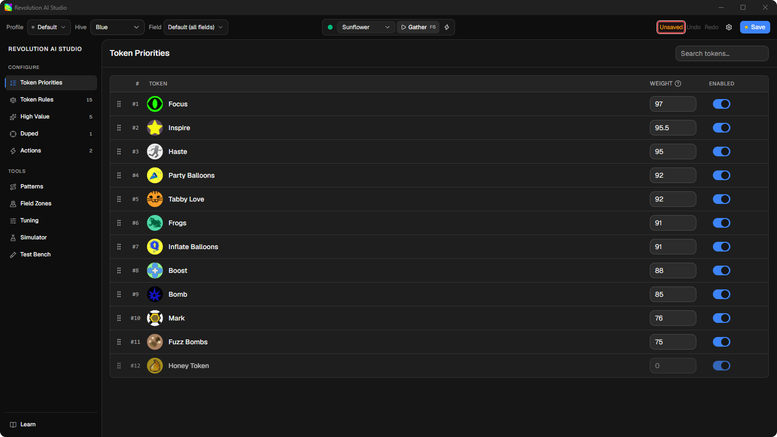The width and height of the screenshot is (777, 437).
Task: Click the Inspire star token icon
Action: [155, 128]
